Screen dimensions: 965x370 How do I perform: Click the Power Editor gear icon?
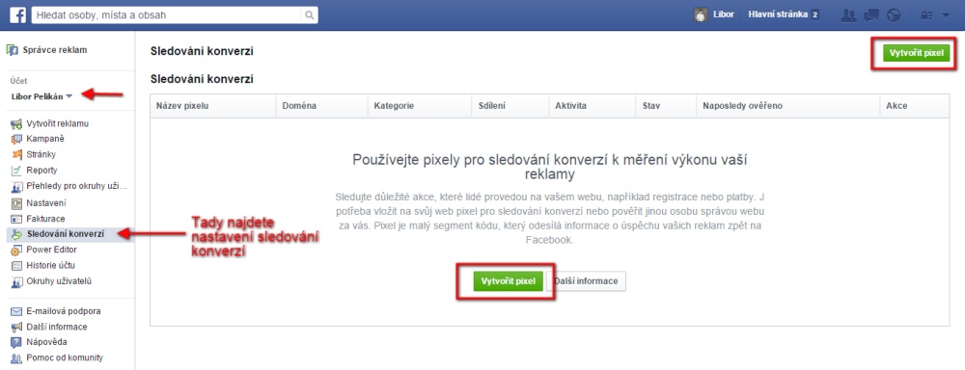[16, 251]
